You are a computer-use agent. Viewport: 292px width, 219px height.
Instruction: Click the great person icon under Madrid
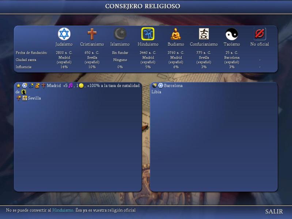[24, 92]
